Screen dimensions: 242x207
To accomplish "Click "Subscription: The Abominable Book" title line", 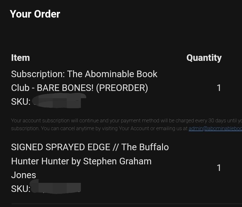I will pos(84,74).
